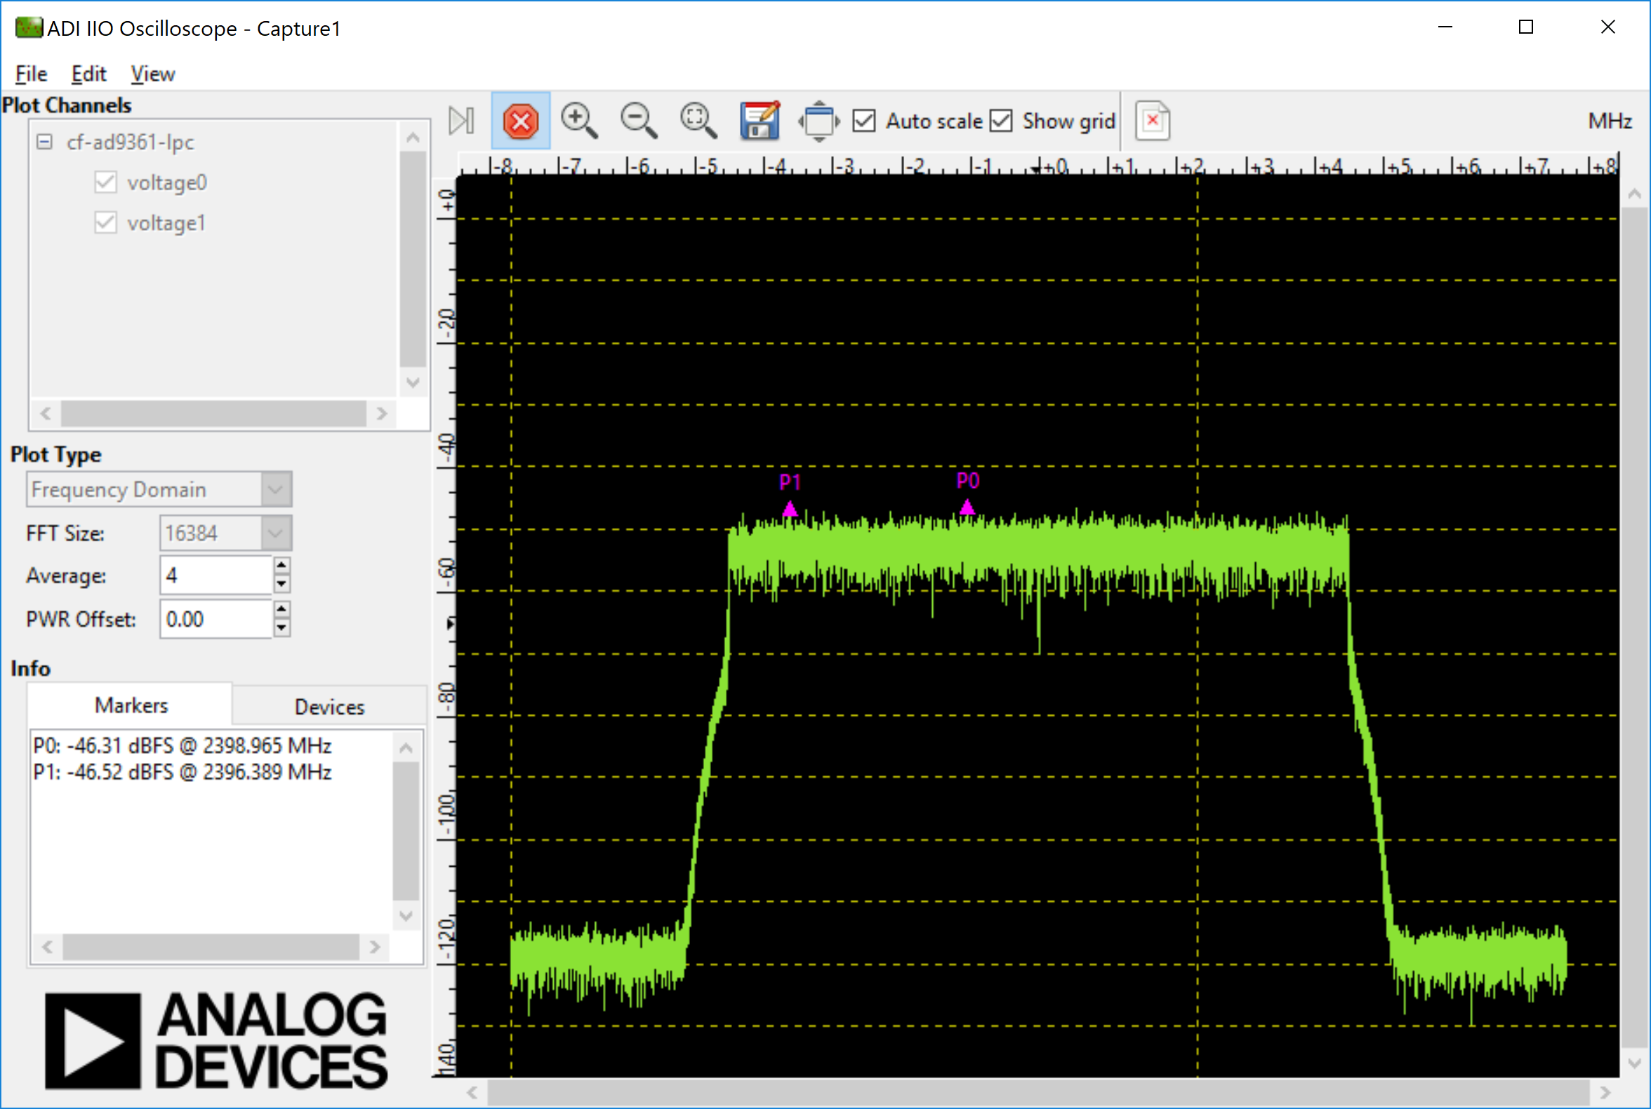Screen dimensions: 1651x1109
Task: Open the File menu
Action: pyautogui.click(x=31, y=74)
